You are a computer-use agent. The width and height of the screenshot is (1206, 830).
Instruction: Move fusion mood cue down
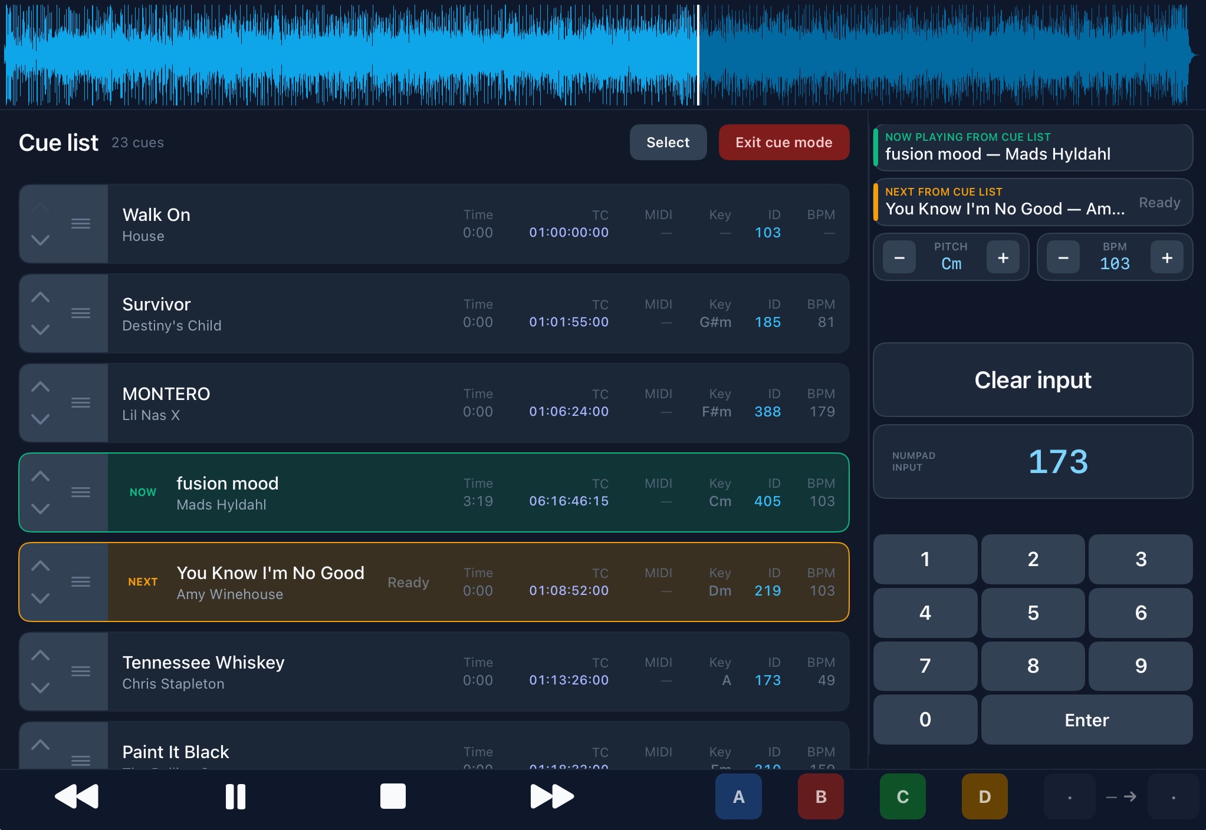[x=40, y=508]
